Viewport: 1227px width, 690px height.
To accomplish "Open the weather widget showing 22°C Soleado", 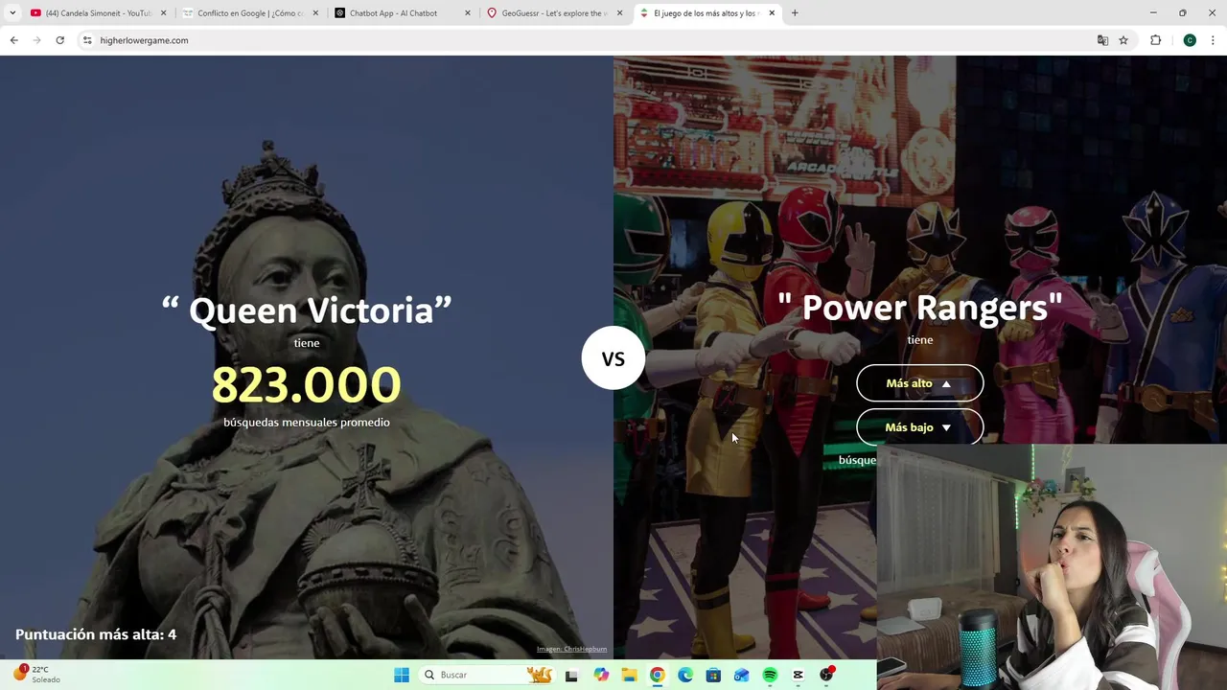I will click(36, 674).
